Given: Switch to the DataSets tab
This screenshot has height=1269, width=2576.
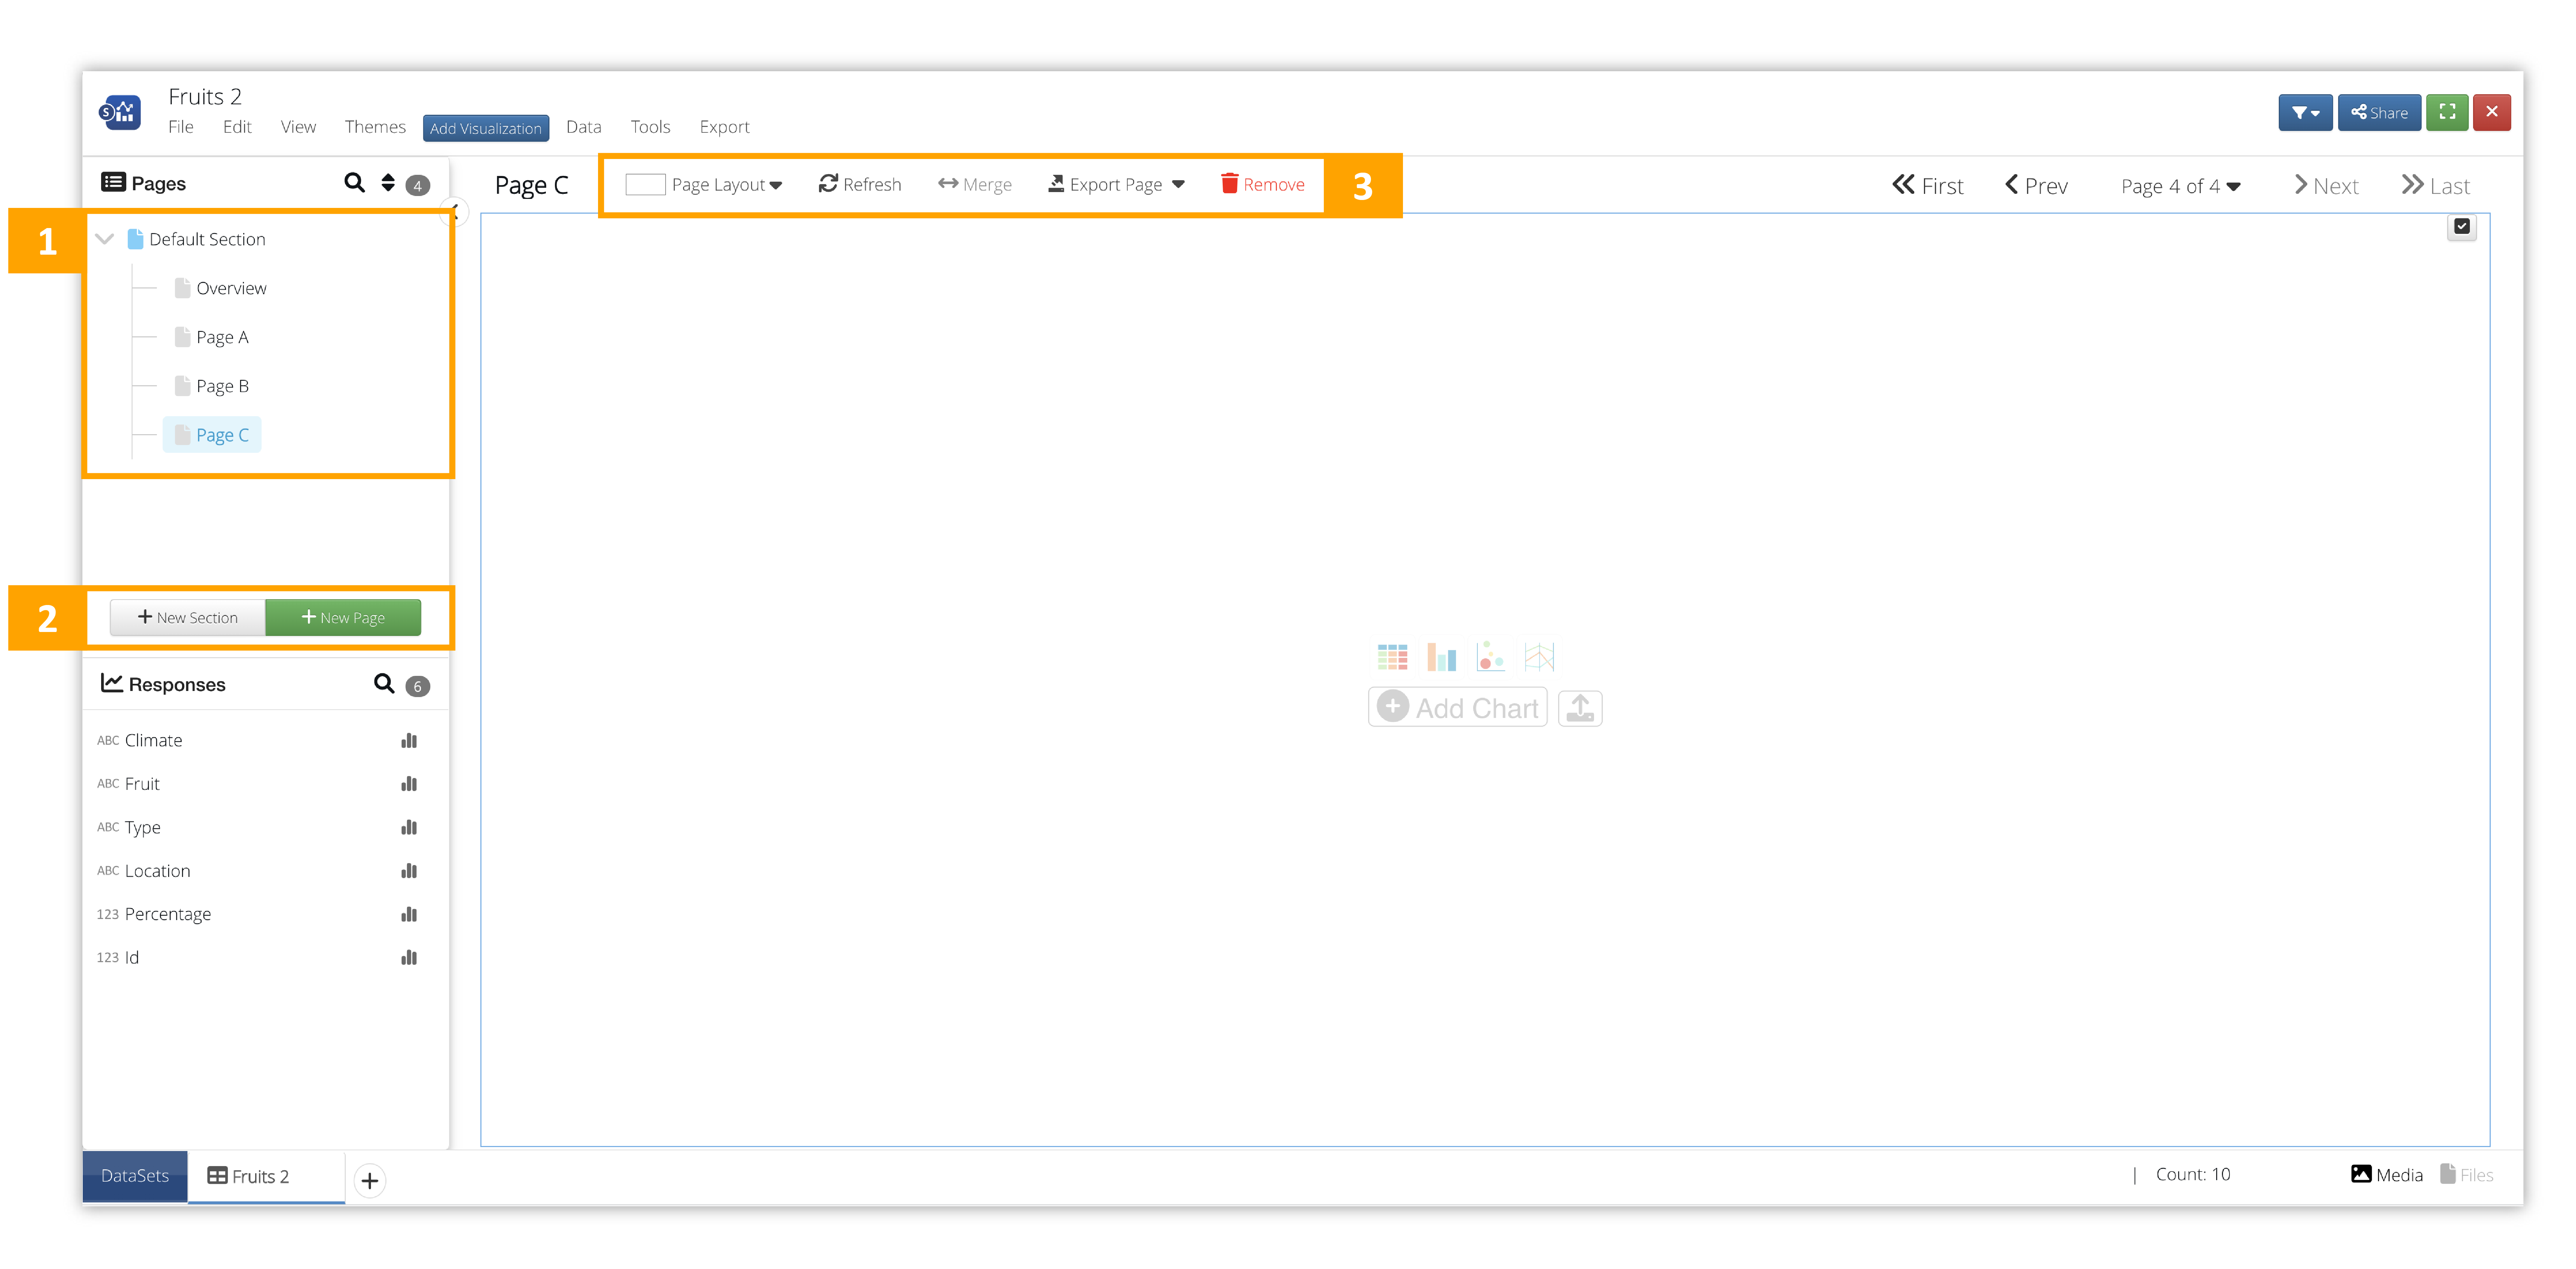Looking at the screenshot, I should [135, 1176].
